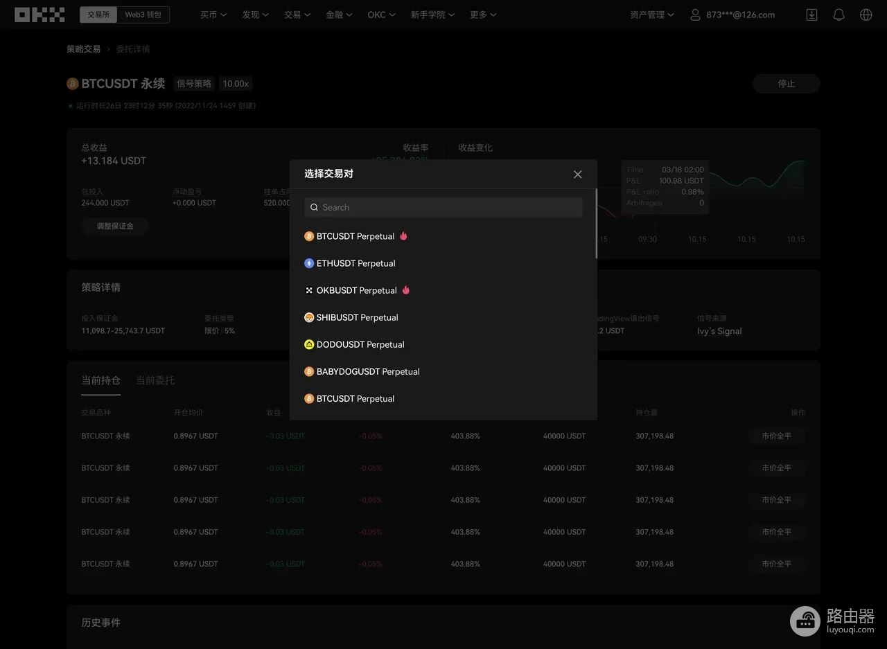The image size is (887, 649).
Task: Click the hot flame icon next to OKBUSDT
Action: 406,290
